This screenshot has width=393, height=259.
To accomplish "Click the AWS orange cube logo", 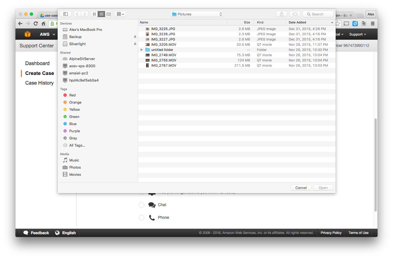I will pos(28,34).
